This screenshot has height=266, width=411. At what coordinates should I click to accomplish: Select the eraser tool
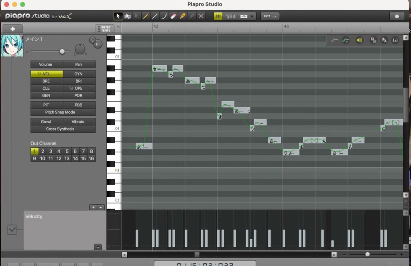(x=173, y=16)
